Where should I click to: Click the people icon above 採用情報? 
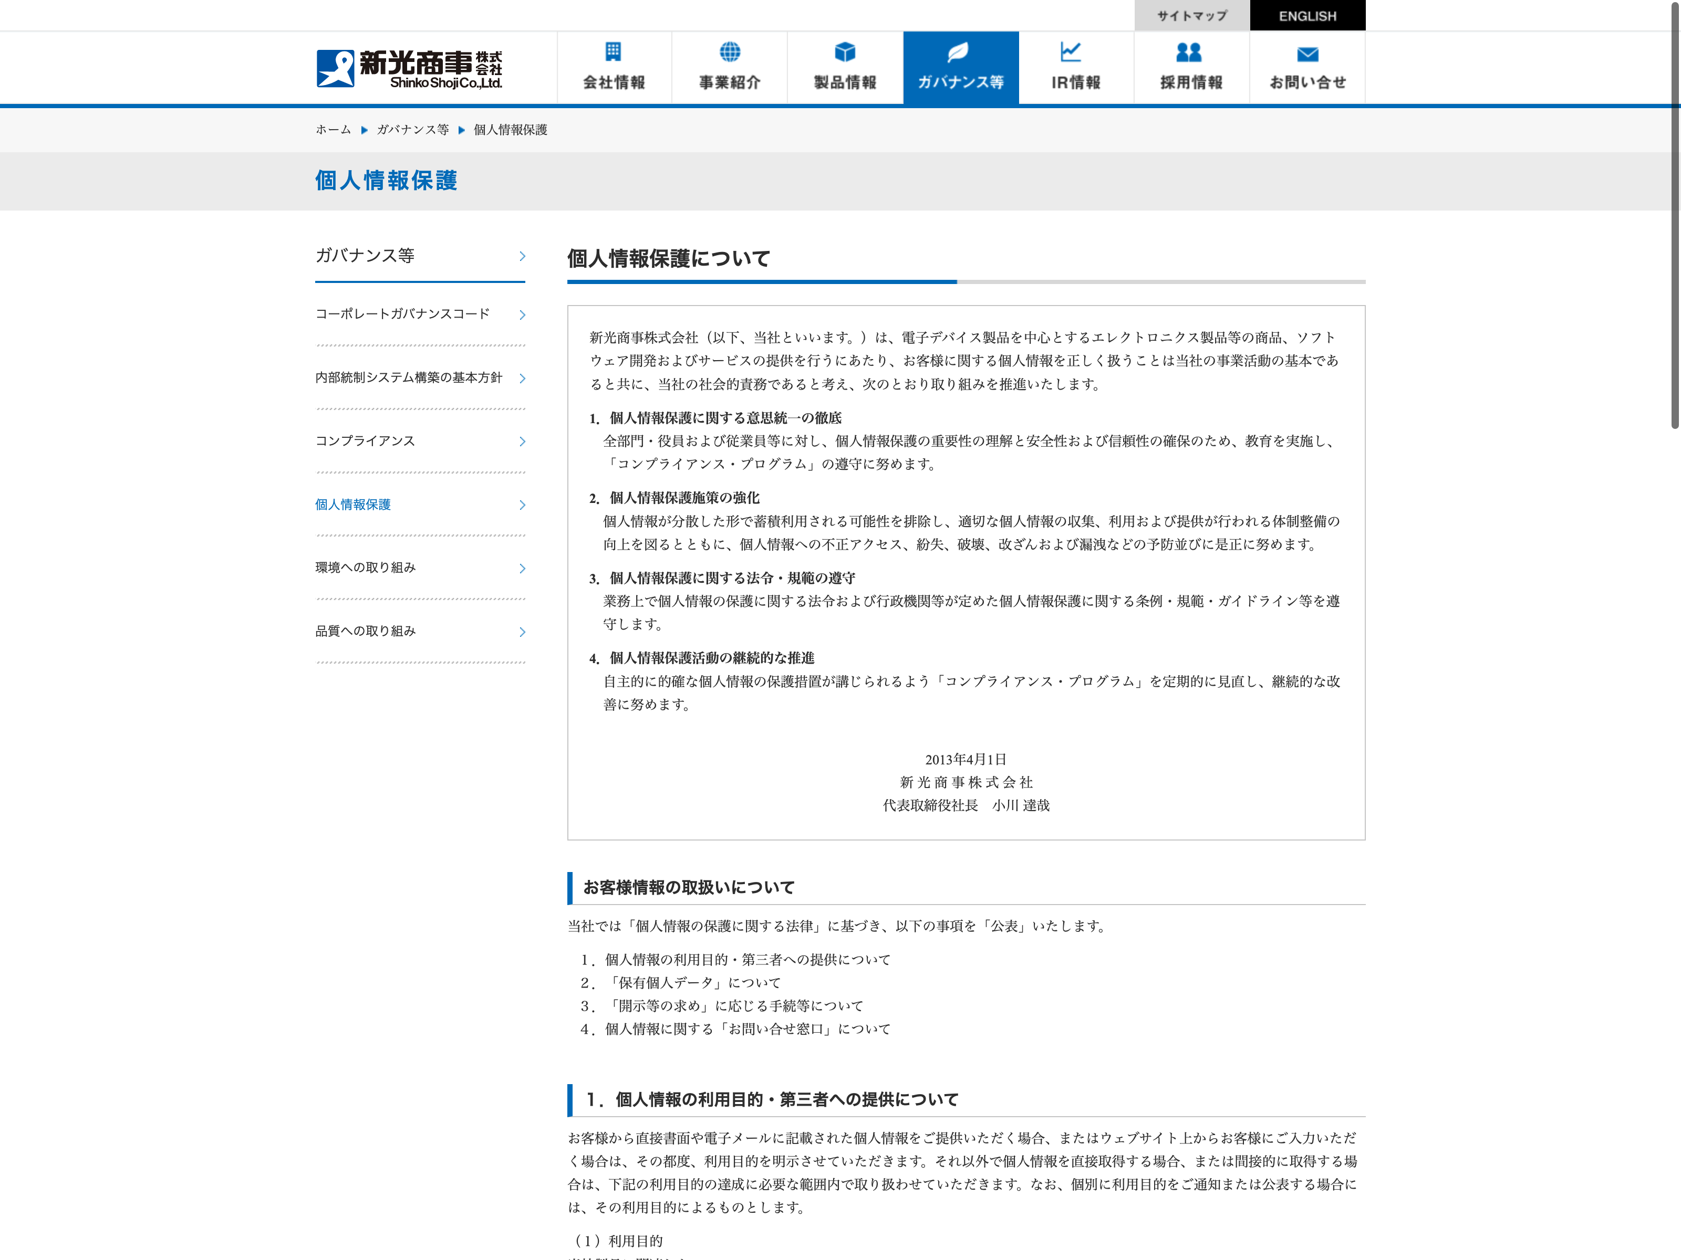1189,51
